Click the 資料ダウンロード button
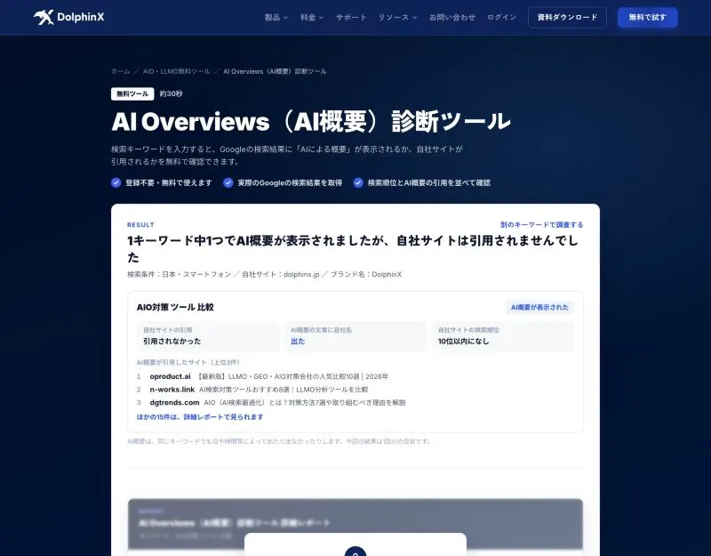Image resolution: width=711 pixels, height=556 pixels. (x=567, y=17)
